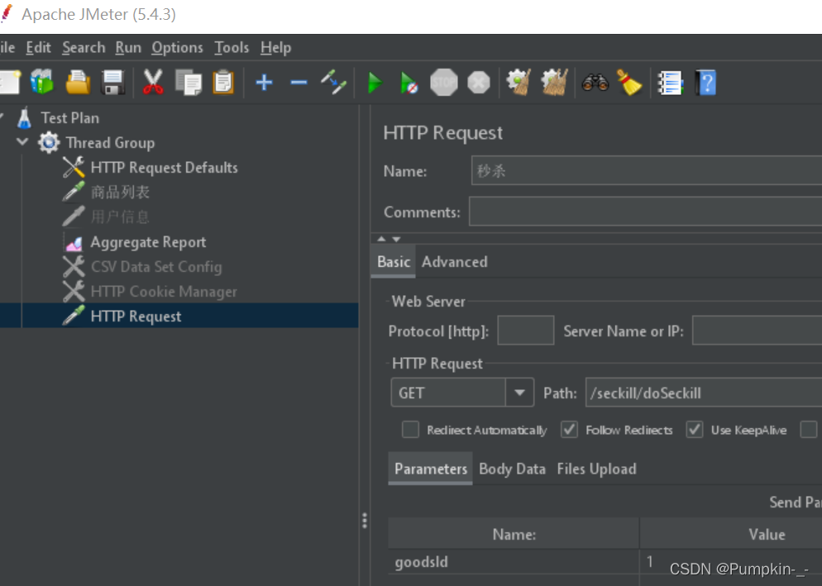Click the Stop test octagon icon

(x=443, y=83)
